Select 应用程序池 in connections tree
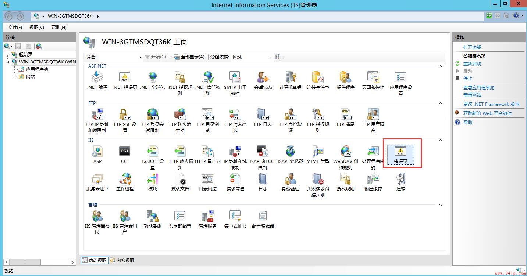527x276 pixels. click(37, 69)
